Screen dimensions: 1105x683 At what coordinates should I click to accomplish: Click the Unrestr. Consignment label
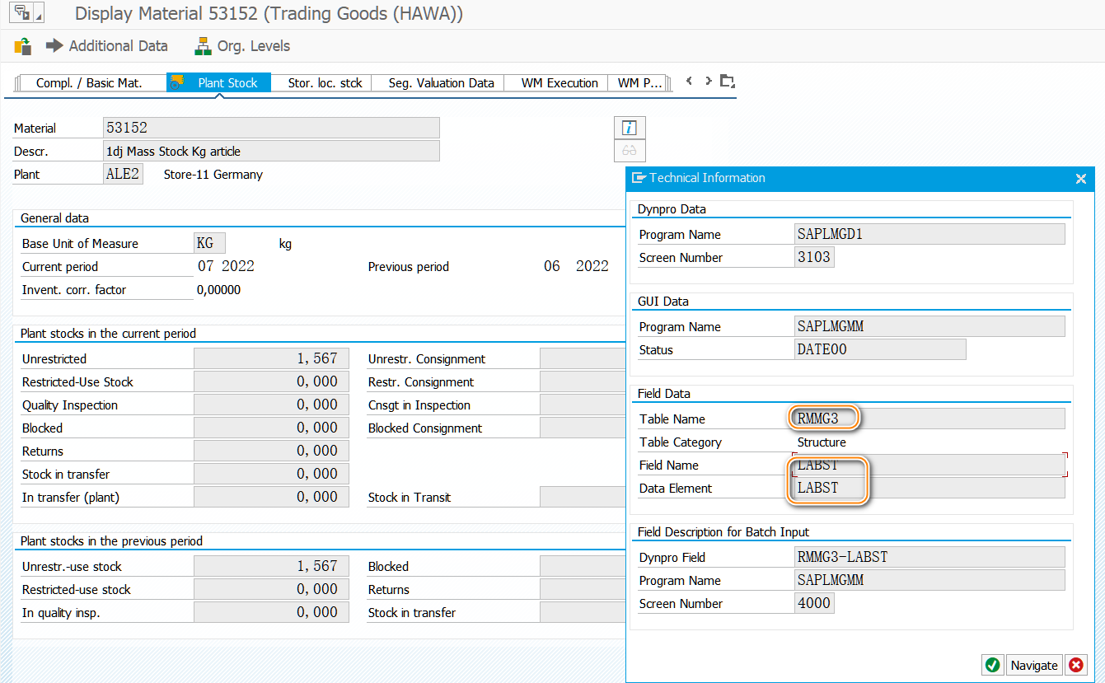427,359
